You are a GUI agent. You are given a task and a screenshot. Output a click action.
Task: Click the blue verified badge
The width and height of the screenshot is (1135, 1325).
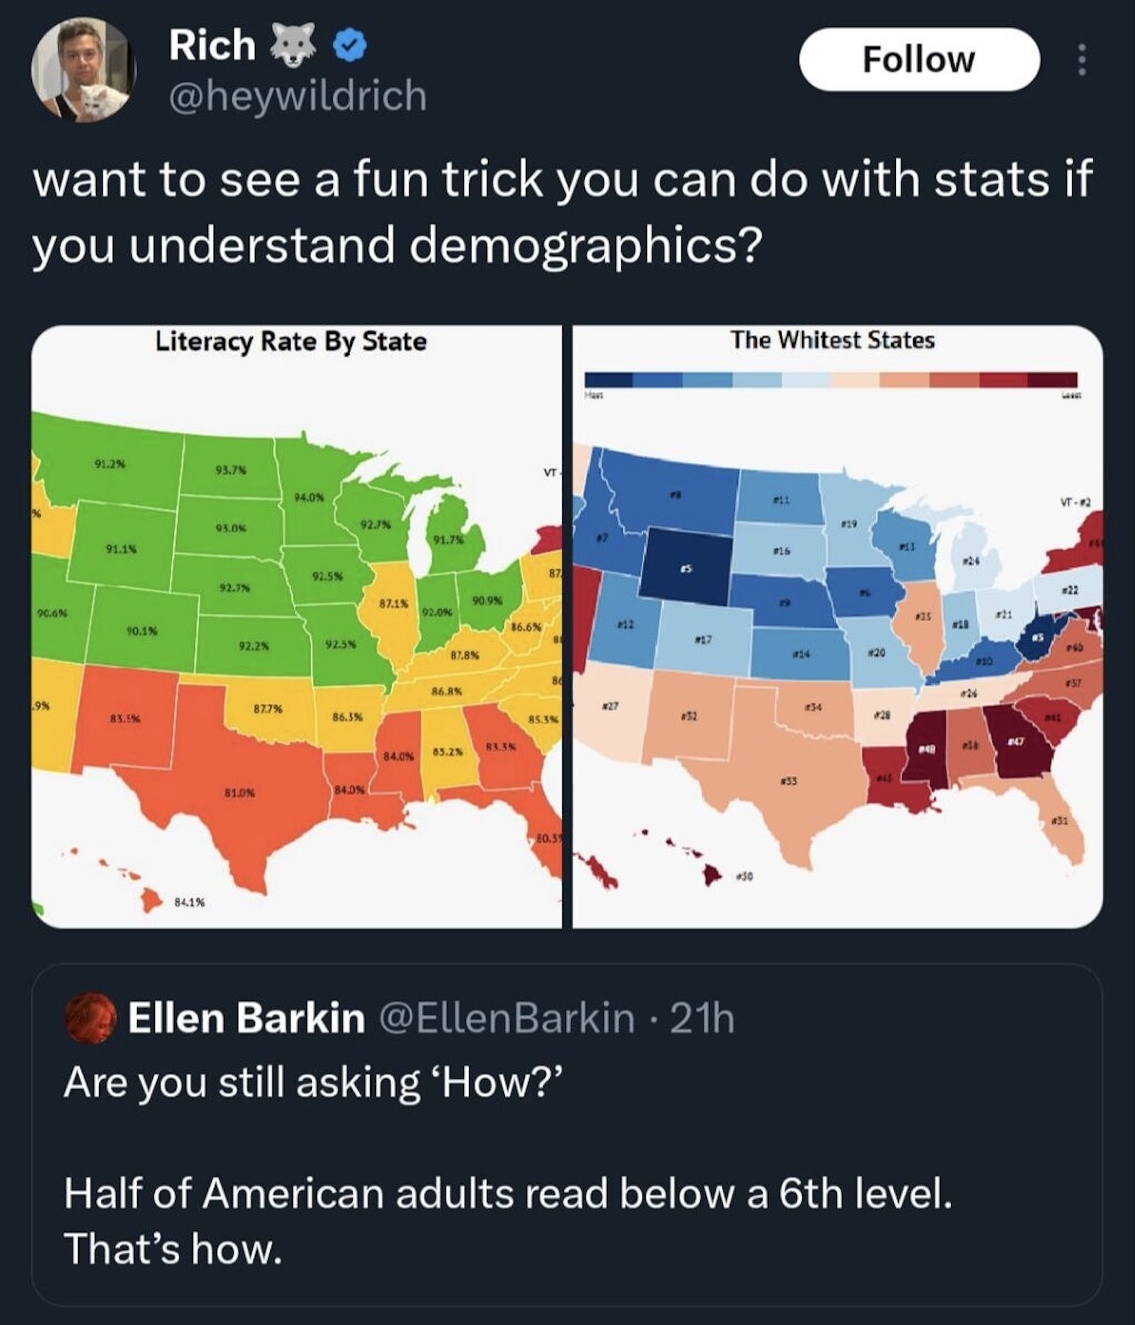click(x=350, y=47)
